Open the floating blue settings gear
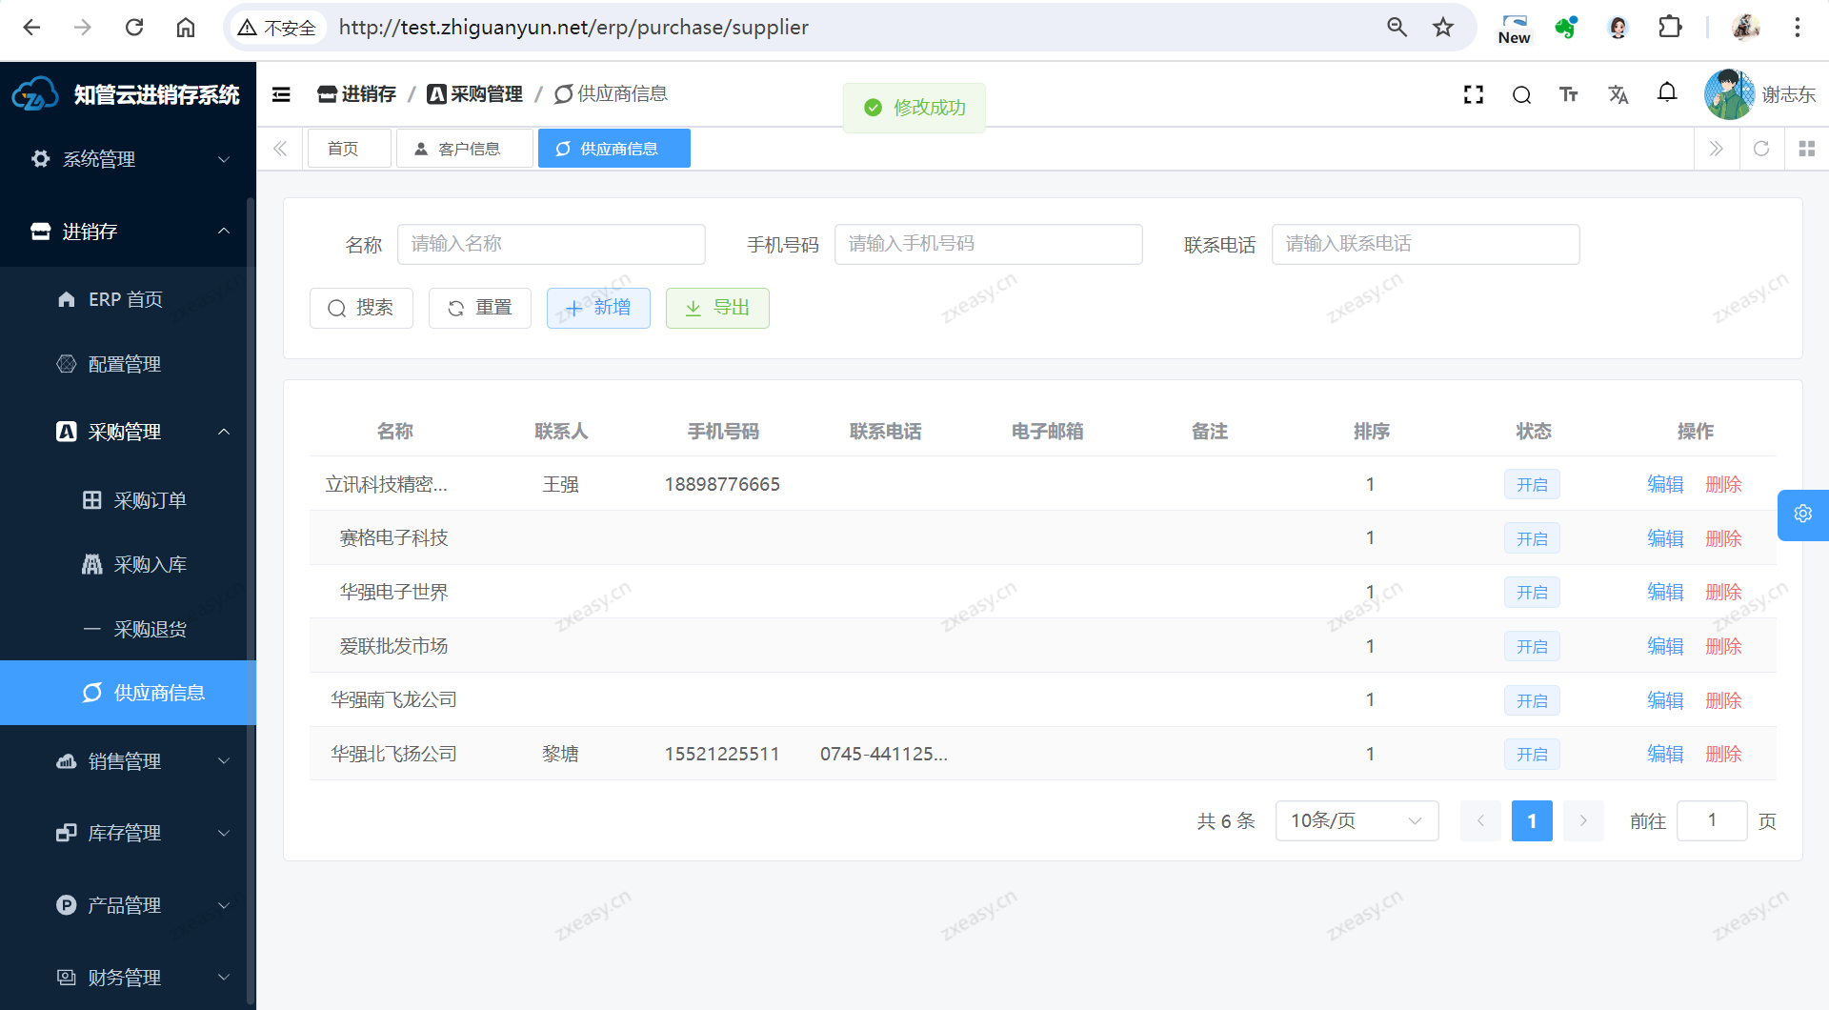 coord(1802,515)
